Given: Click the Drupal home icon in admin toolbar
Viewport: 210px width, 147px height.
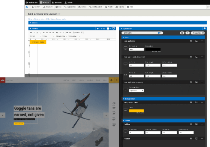Looking at the screenshot, I should [x=27, y=7].
